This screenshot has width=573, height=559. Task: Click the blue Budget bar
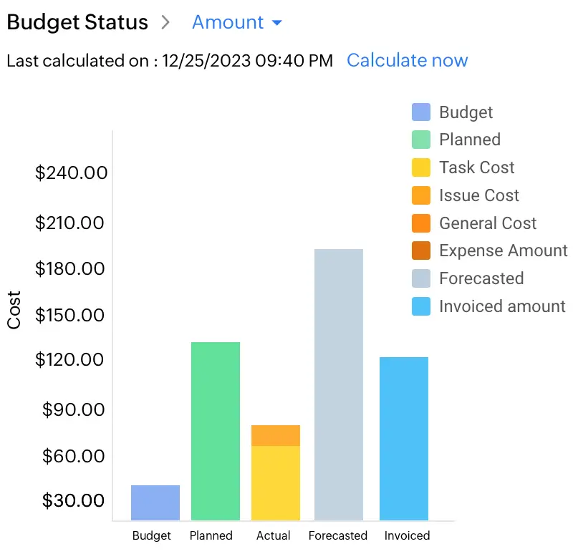pos(155,502)
